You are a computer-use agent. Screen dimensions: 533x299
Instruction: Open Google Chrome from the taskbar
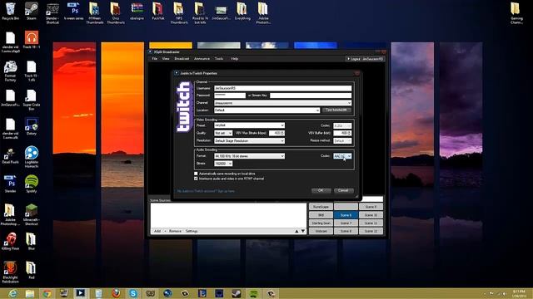point(47,293)
